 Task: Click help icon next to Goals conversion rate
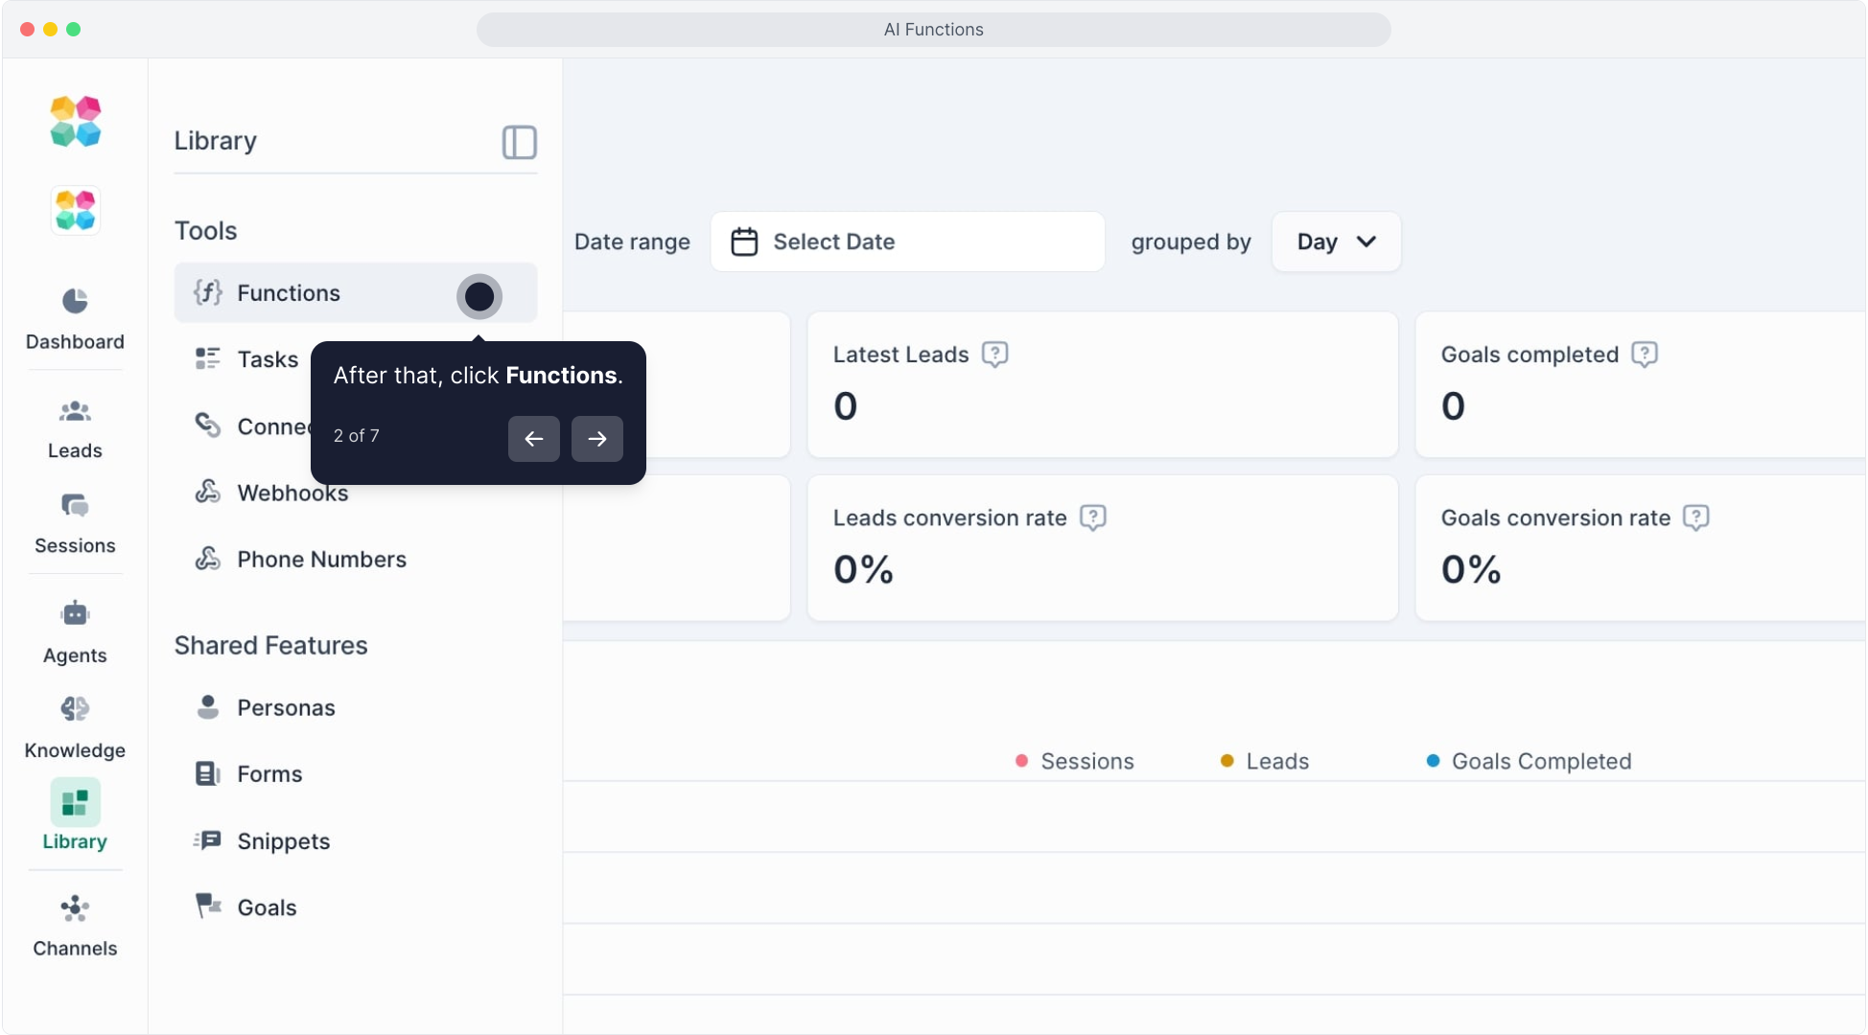pyautogui.click(x=1695, y=518)
